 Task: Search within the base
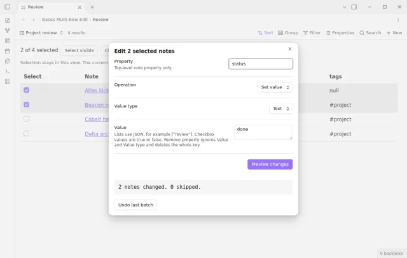370,33
